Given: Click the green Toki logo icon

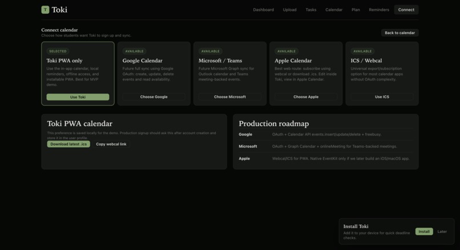Looking at the screenshot, I should coord(45,10).
